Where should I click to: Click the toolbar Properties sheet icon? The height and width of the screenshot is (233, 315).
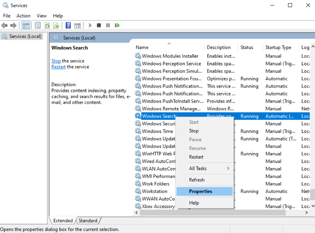click(38, 25)
